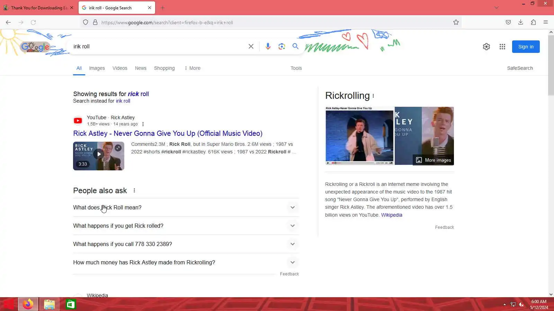Open the Windows Start menu
The height and width of the screenshot is (311, 554).
(x=9, y=304)
